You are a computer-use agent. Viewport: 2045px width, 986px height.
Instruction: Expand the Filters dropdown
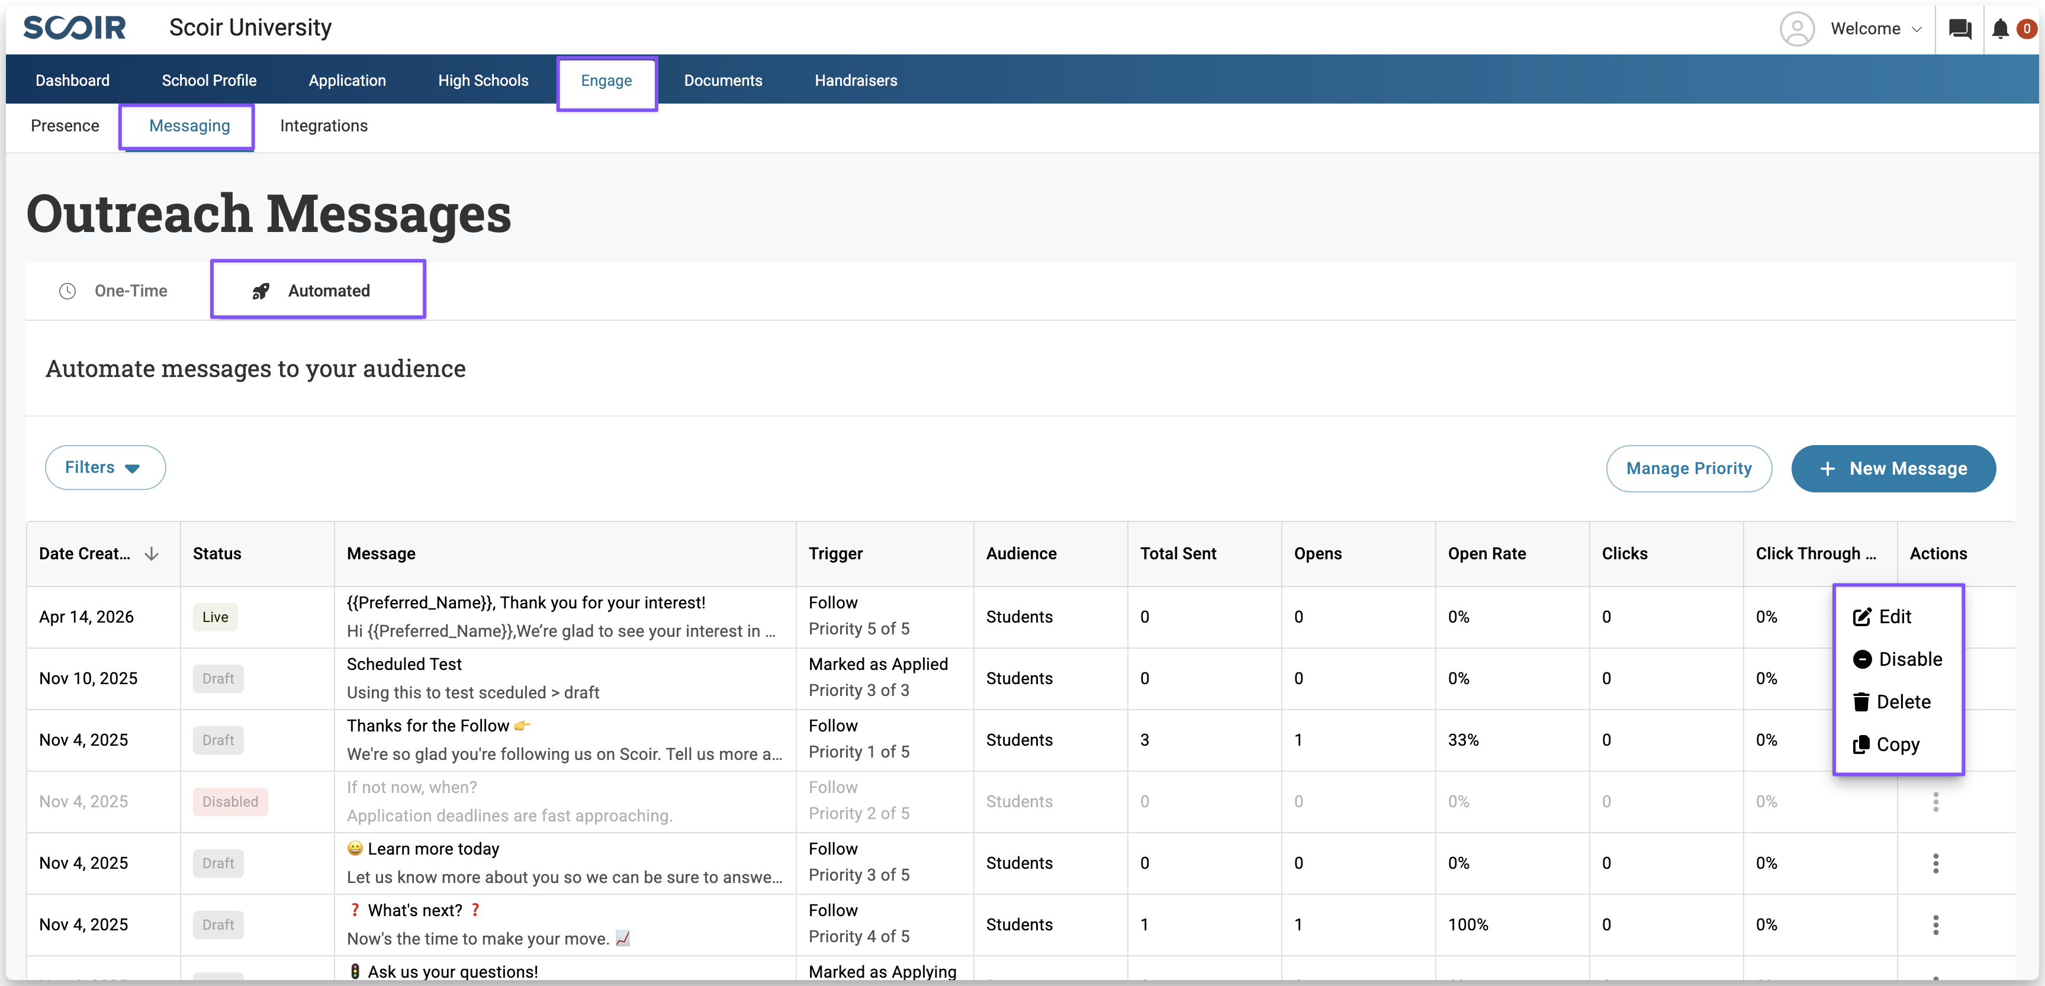(x=105, y=467)
